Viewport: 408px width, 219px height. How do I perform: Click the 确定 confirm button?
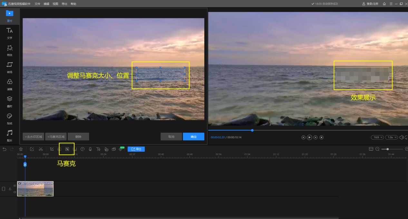(x=193, y=137)
